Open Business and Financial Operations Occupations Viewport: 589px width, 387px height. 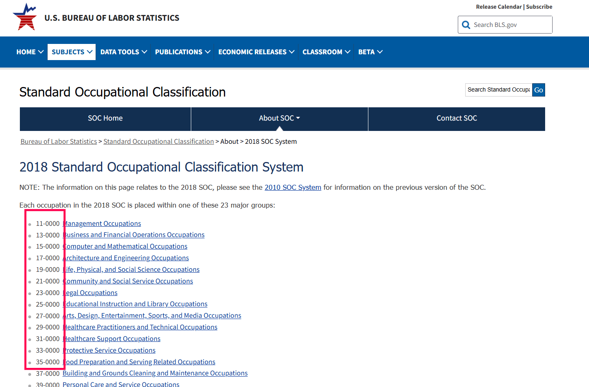pyautogui.click(x=134, y=235)
